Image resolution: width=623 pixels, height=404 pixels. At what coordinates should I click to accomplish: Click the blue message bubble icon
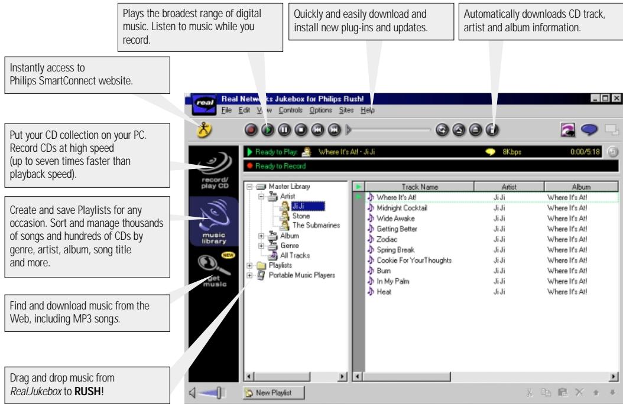(589, 129)
